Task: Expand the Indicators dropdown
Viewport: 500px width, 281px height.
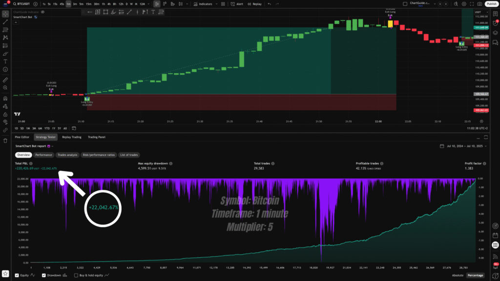Action: coord(203,4)
